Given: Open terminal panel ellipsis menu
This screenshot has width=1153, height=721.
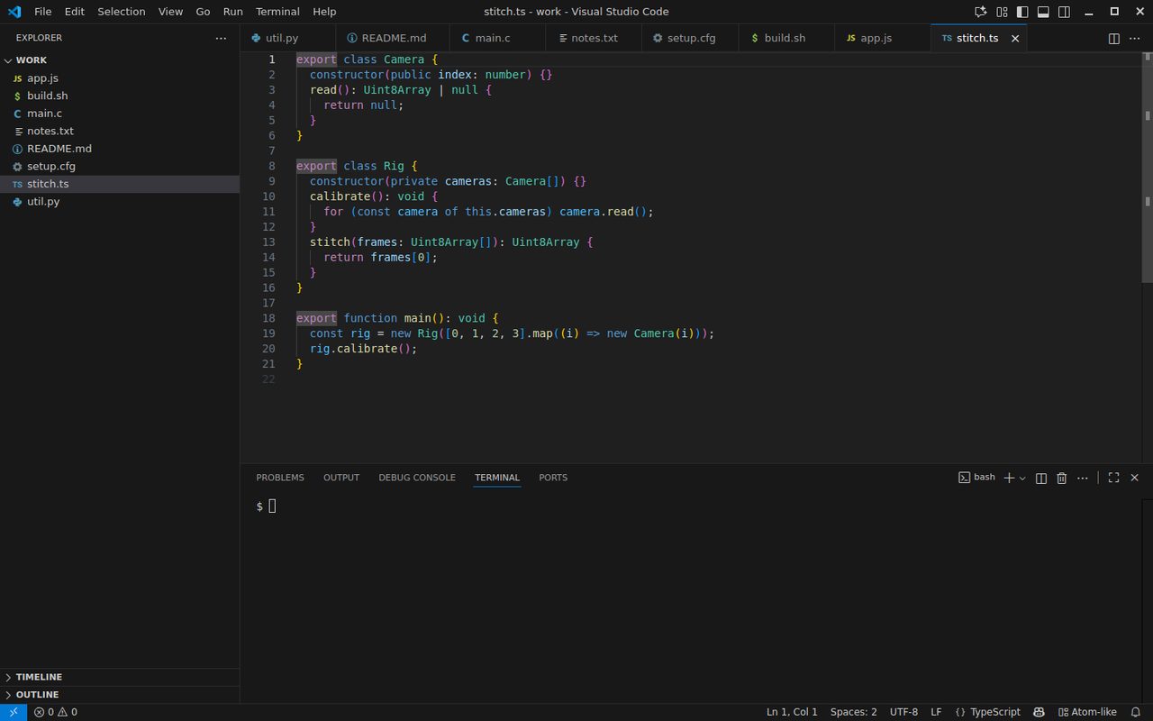Looking at the screenshot, I should (x=1083, y=478).
